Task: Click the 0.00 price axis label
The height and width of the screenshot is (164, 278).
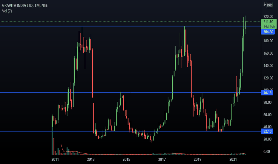Action: click(267, 151)
